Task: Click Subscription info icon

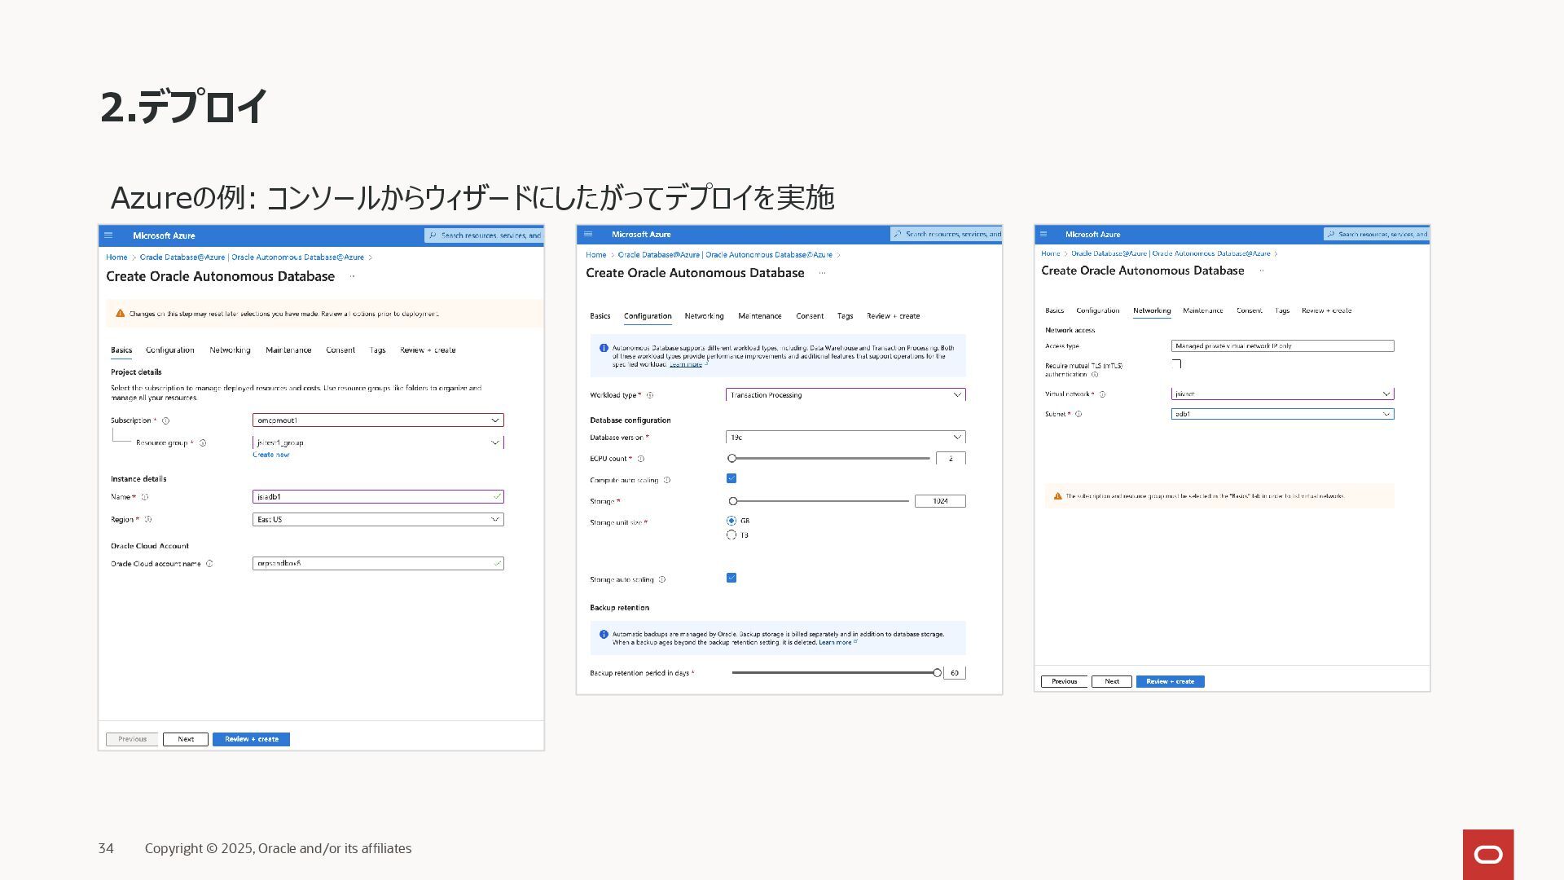Action: 165,421
